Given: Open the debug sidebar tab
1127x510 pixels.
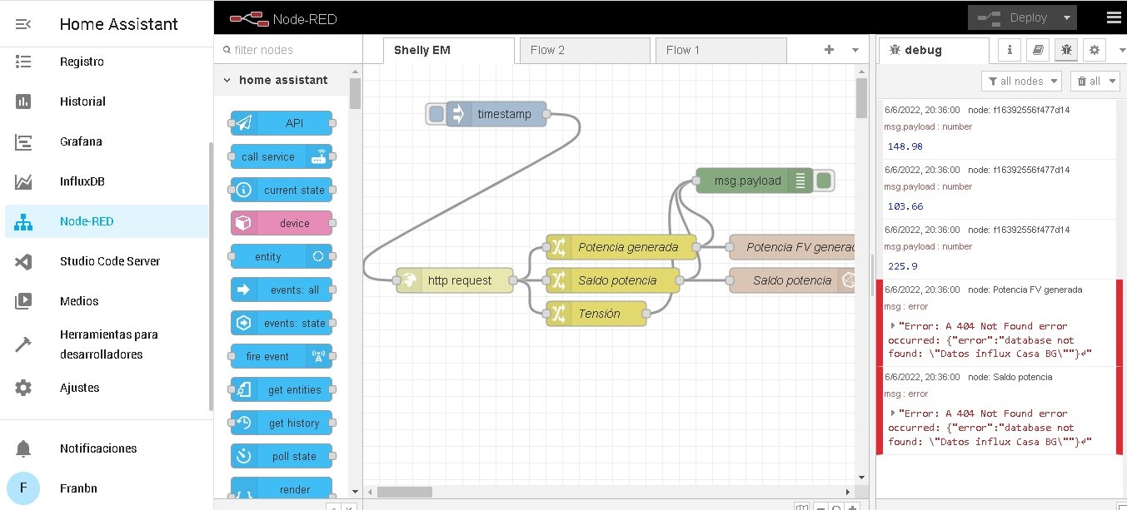Looking at the screenshot, I should [x=934, y=50].
